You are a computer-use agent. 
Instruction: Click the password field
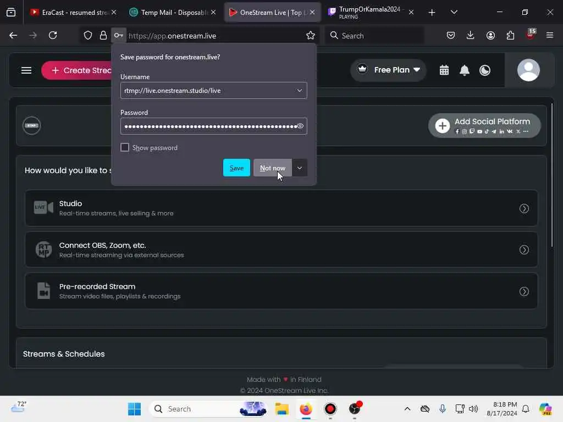(x=214, y=126)
